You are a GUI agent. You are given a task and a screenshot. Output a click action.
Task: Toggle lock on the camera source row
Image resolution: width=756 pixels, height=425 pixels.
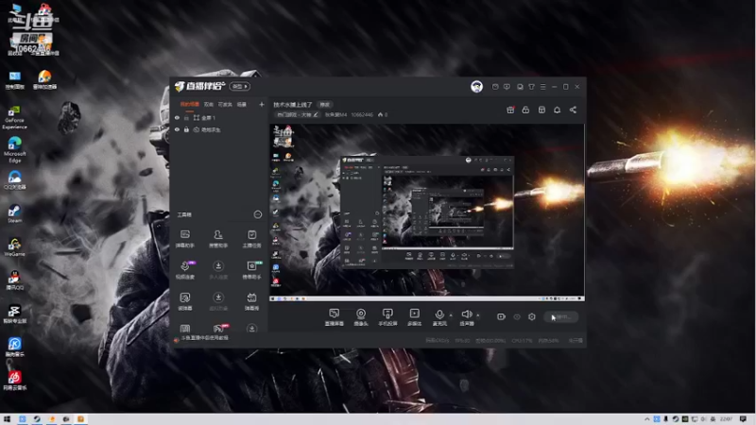[186, 129]
